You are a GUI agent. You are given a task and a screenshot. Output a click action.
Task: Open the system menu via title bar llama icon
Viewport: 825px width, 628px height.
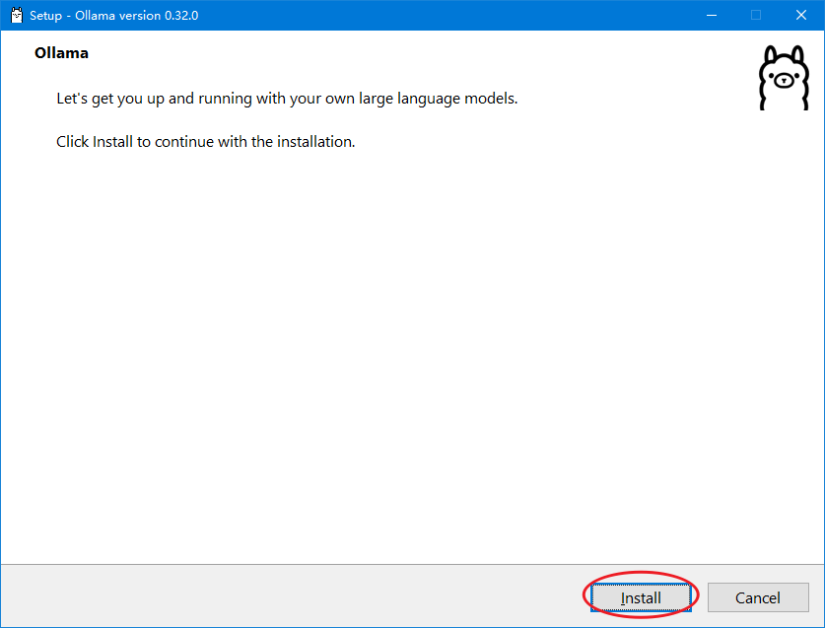(x=17, y=15)
